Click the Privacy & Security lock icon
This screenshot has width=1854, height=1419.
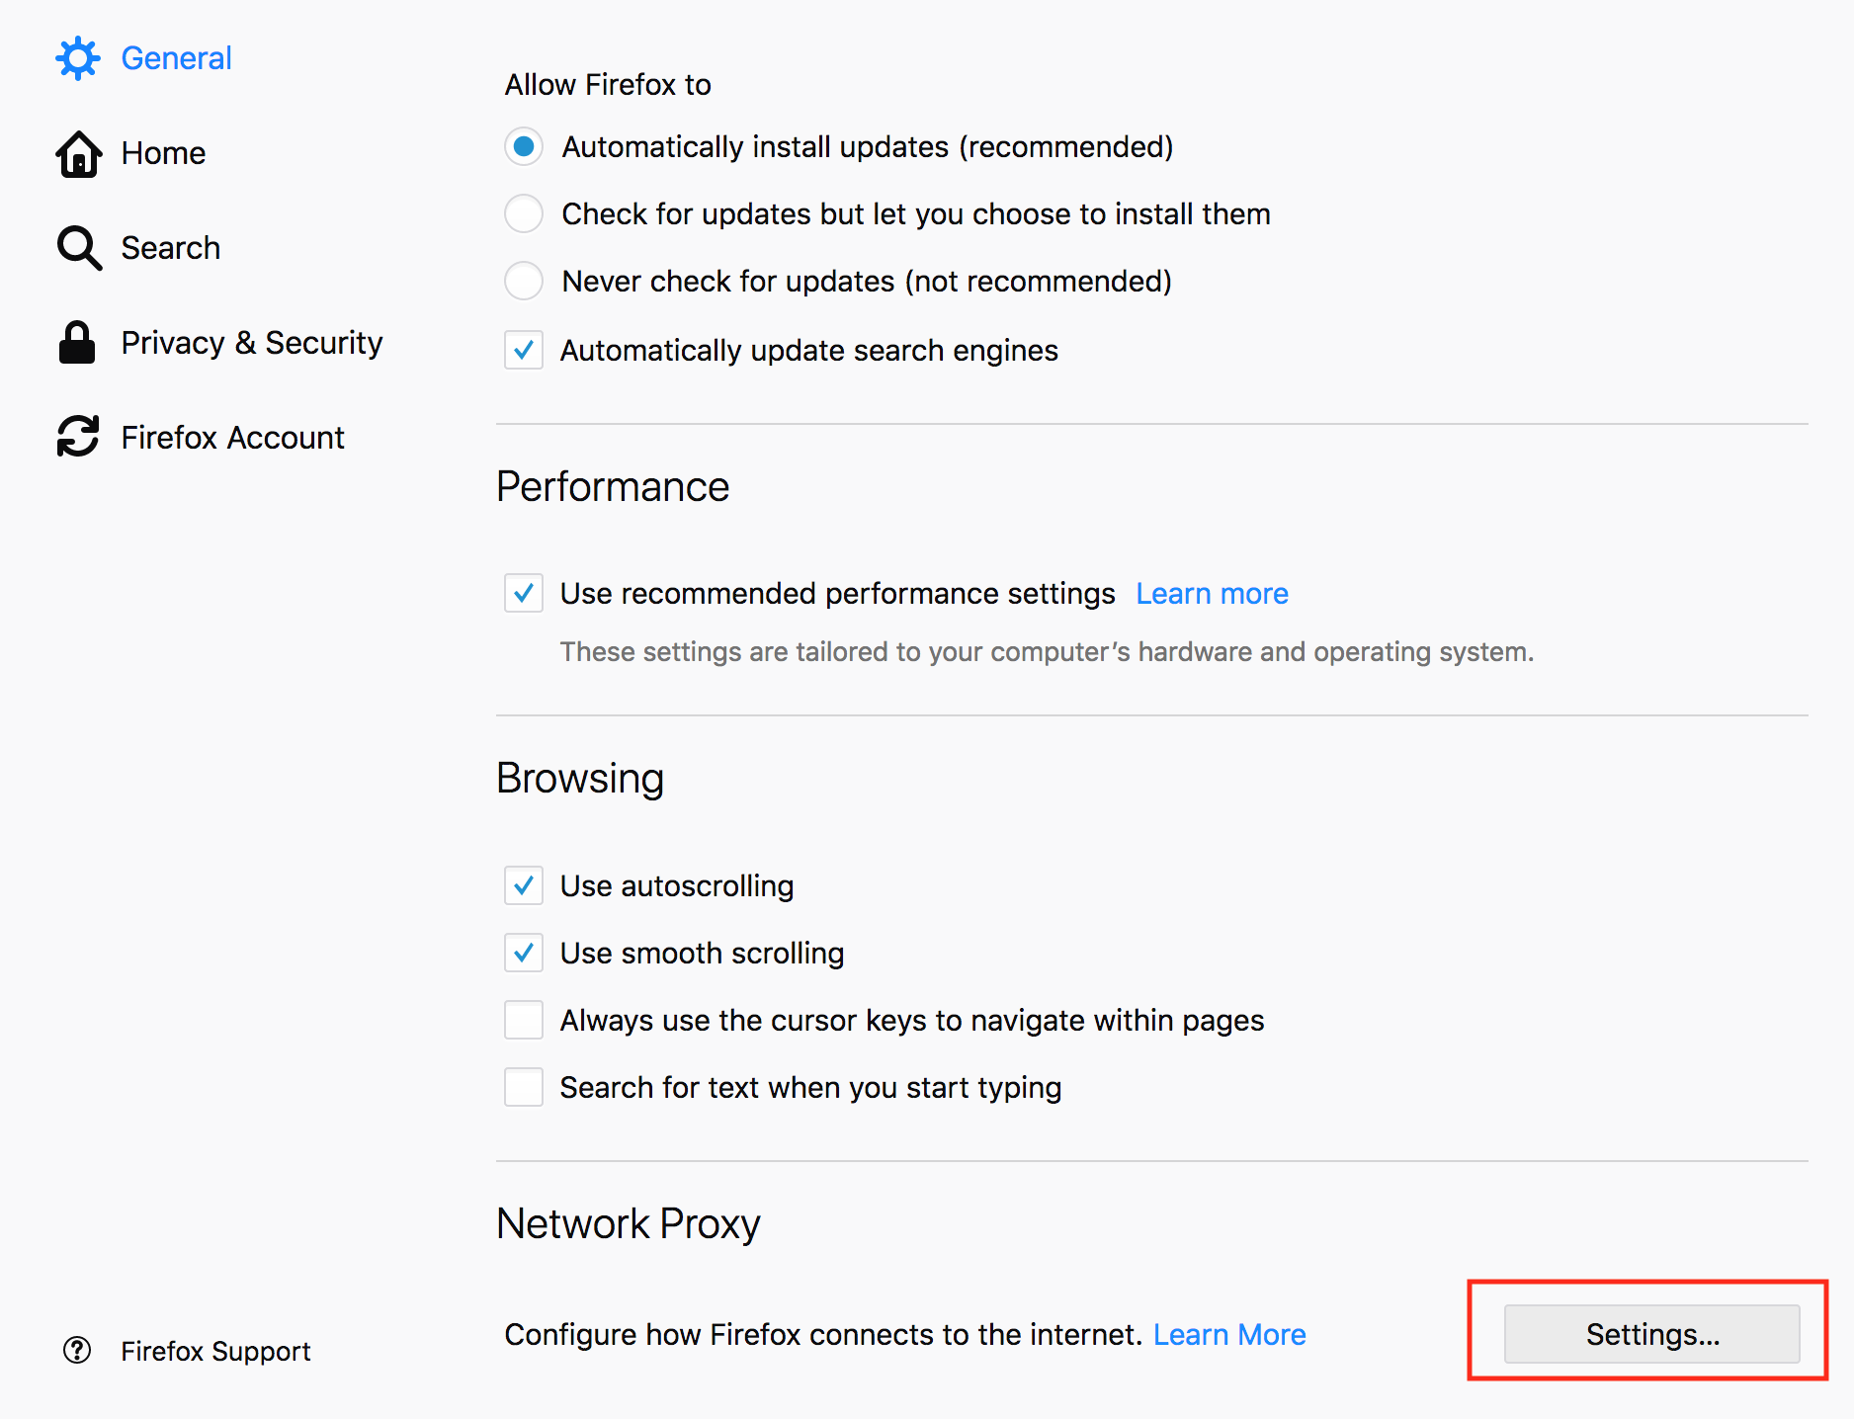[78, 342]
